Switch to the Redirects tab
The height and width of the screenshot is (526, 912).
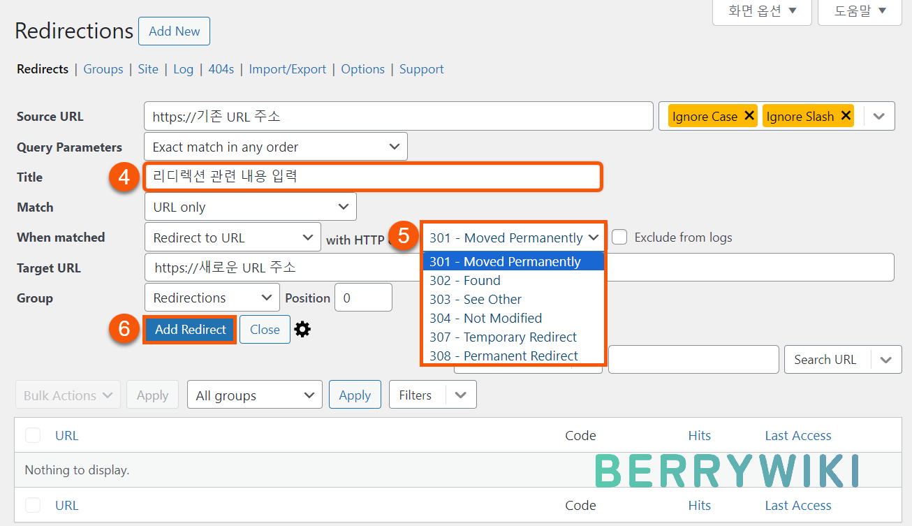(x=43, y=69)
